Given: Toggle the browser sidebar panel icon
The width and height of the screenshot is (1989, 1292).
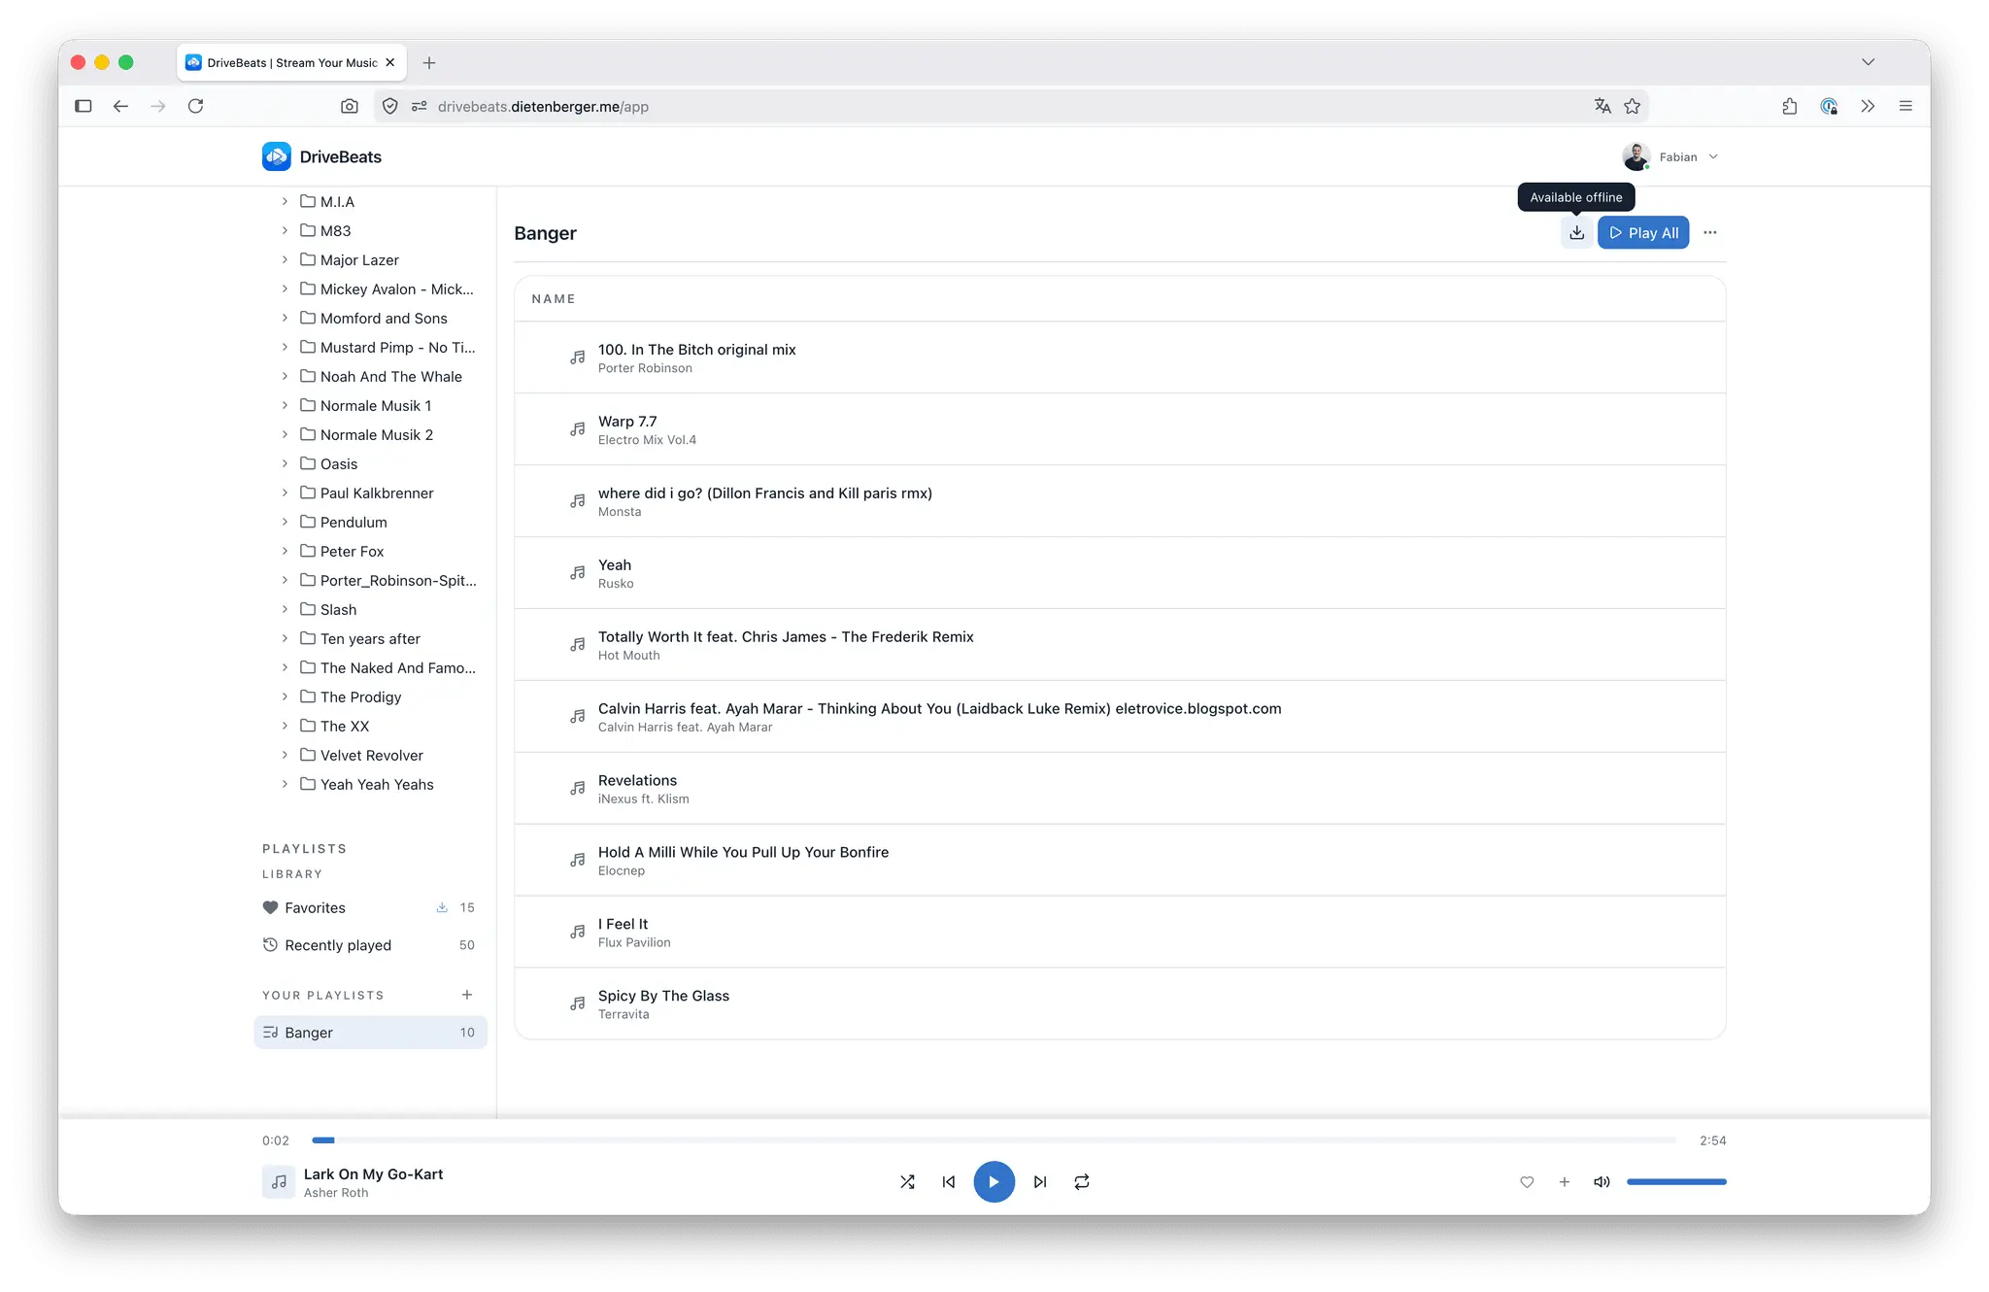Looking at the screenshot, I should click(84, 106).
